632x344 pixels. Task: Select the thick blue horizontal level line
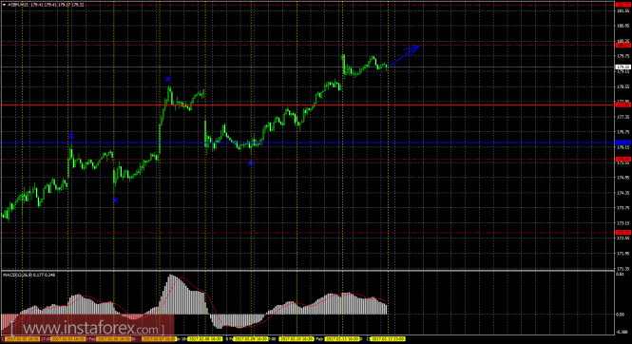coord(308,143)
